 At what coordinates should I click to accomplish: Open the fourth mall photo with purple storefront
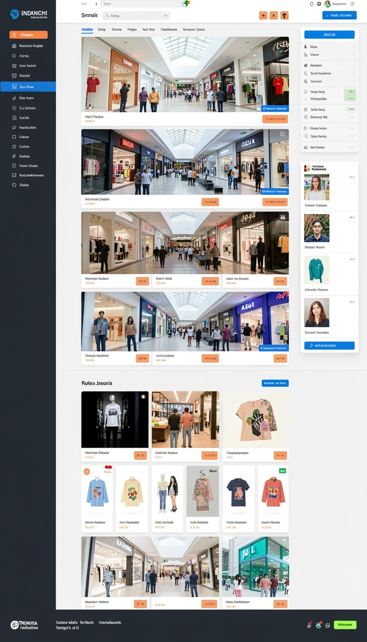[185, 321]
